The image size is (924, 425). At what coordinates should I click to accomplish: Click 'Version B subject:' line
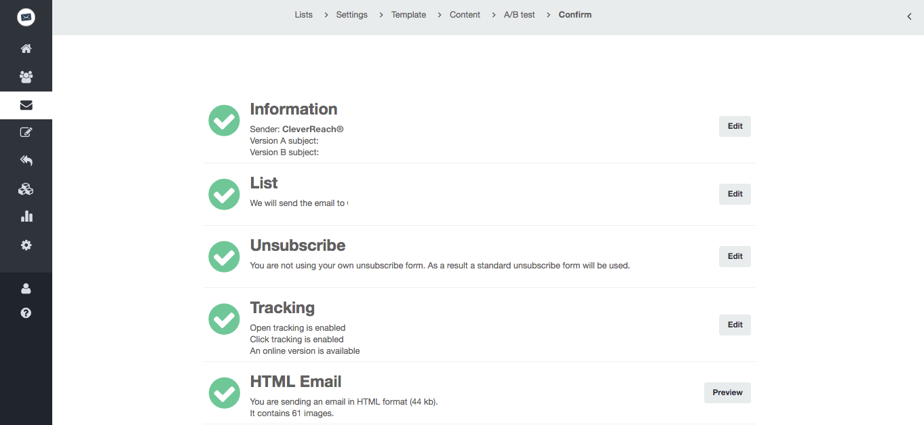(x=284, y=153)
